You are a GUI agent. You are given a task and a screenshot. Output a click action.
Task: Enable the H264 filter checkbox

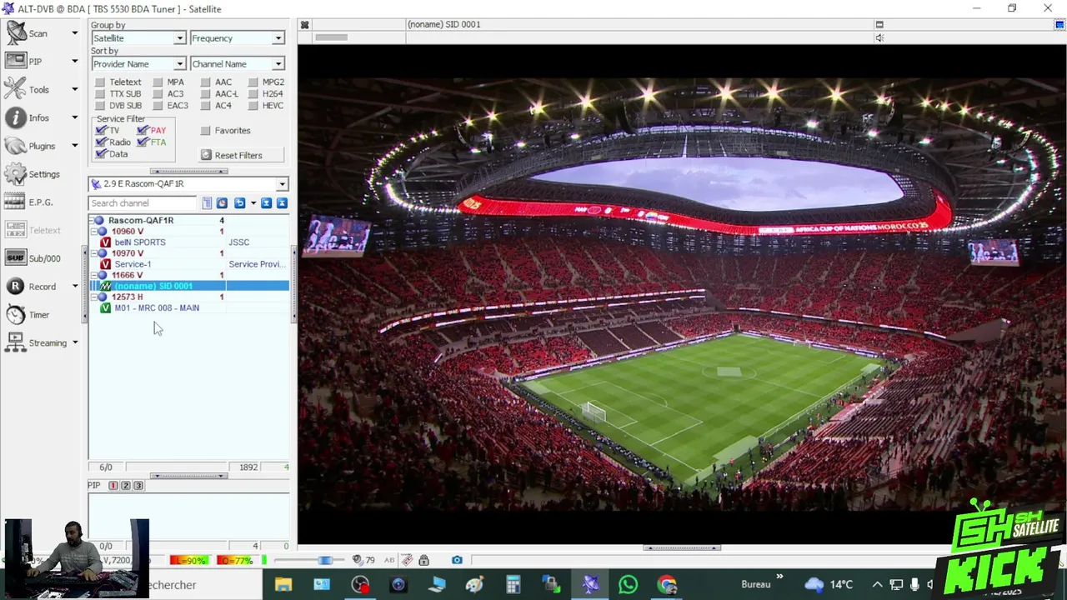click(x=253, y=94)
